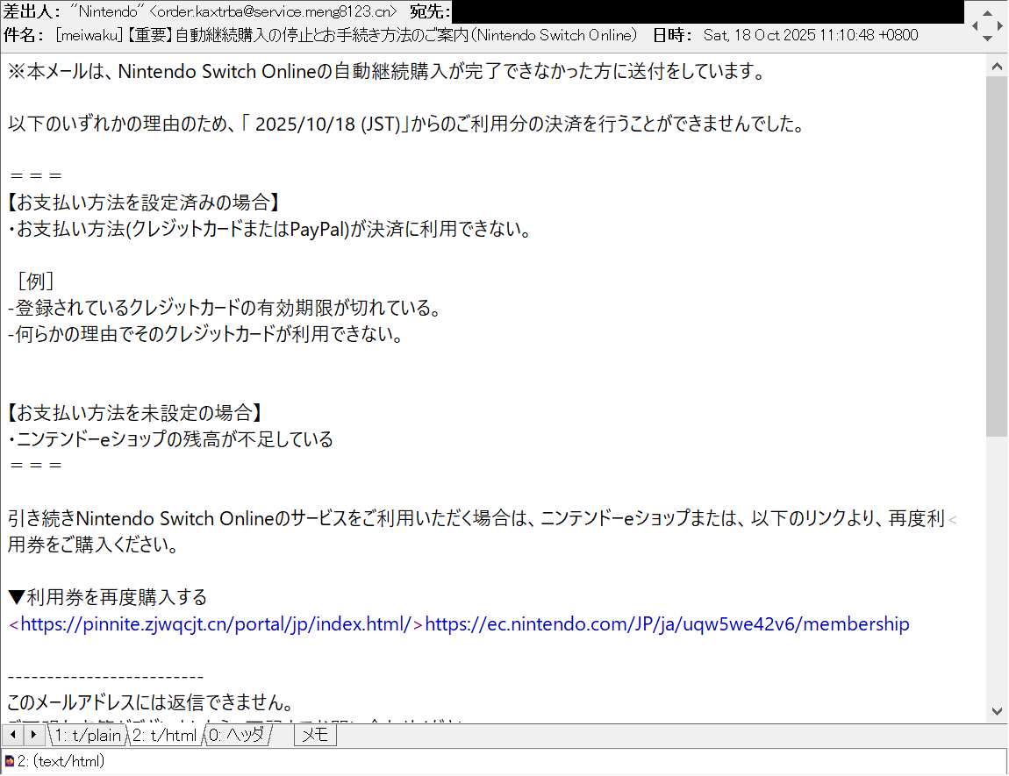The width and height of the screenshot is (1009, 776).
Task: Click the vertical scrollbar thumb
Action: (x=997, y=256)
